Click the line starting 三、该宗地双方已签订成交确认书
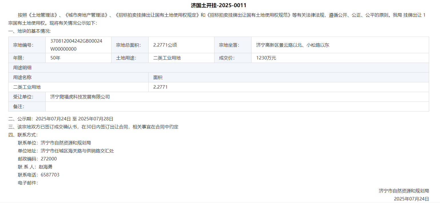The height and width of the screenshot is (203, 440). tap(93, 127)
